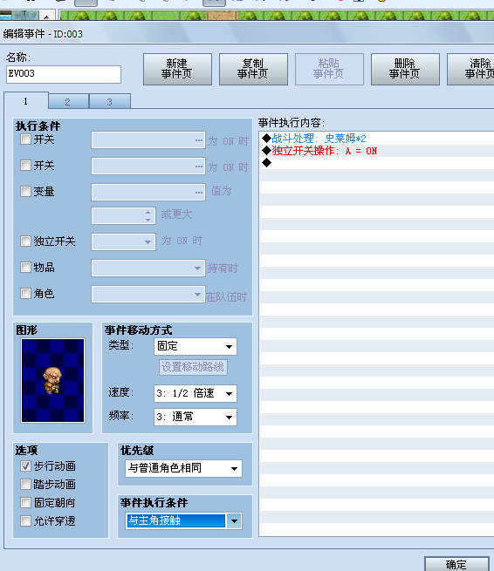Check the 独立开关 condition checkbox
The image size is (494, 571).
click(x=25, y=241)
